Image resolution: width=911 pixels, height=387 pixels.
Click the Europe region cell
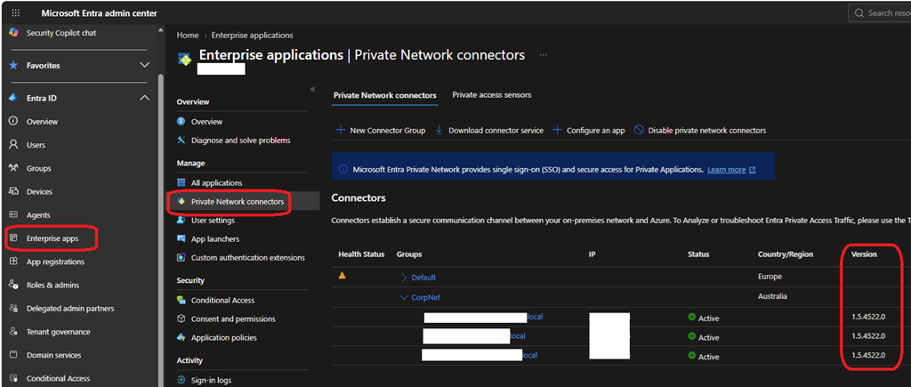(770, 277)
